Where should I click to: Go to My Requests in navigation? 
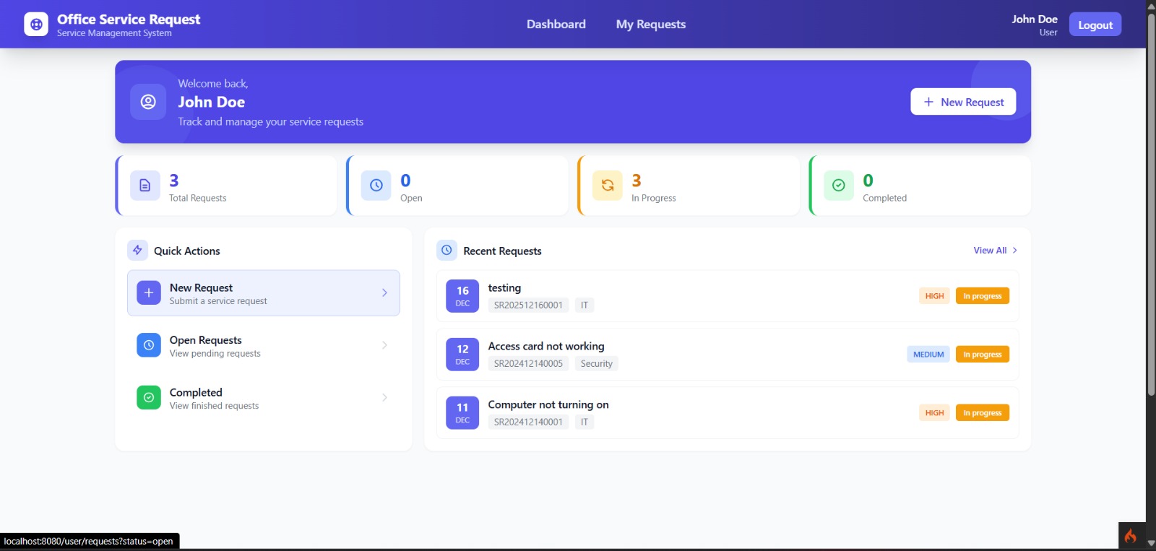(x=650, y=25)
